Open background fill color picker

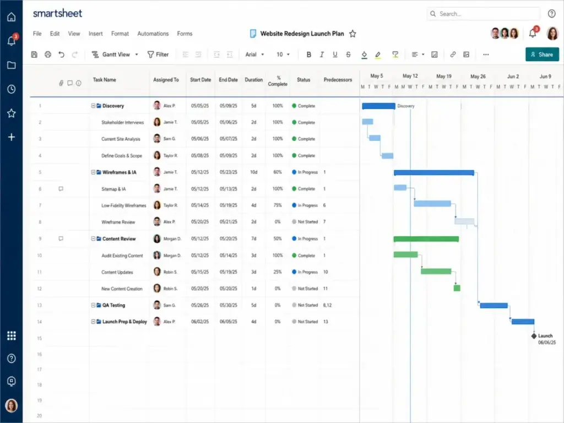tap(364, 55)
